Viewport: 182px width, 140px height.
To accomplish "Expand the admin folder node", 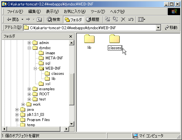I will [x=29, y=43].
